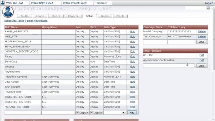Click the search icon next to search box
The width and height of the screenshot is (215, 121).
click(x=208, y=8)
